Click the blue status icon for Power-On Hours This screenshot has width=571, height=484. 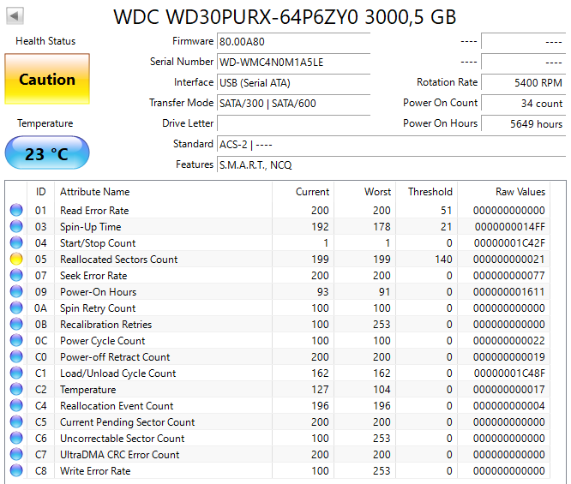(x=16, y=292)
